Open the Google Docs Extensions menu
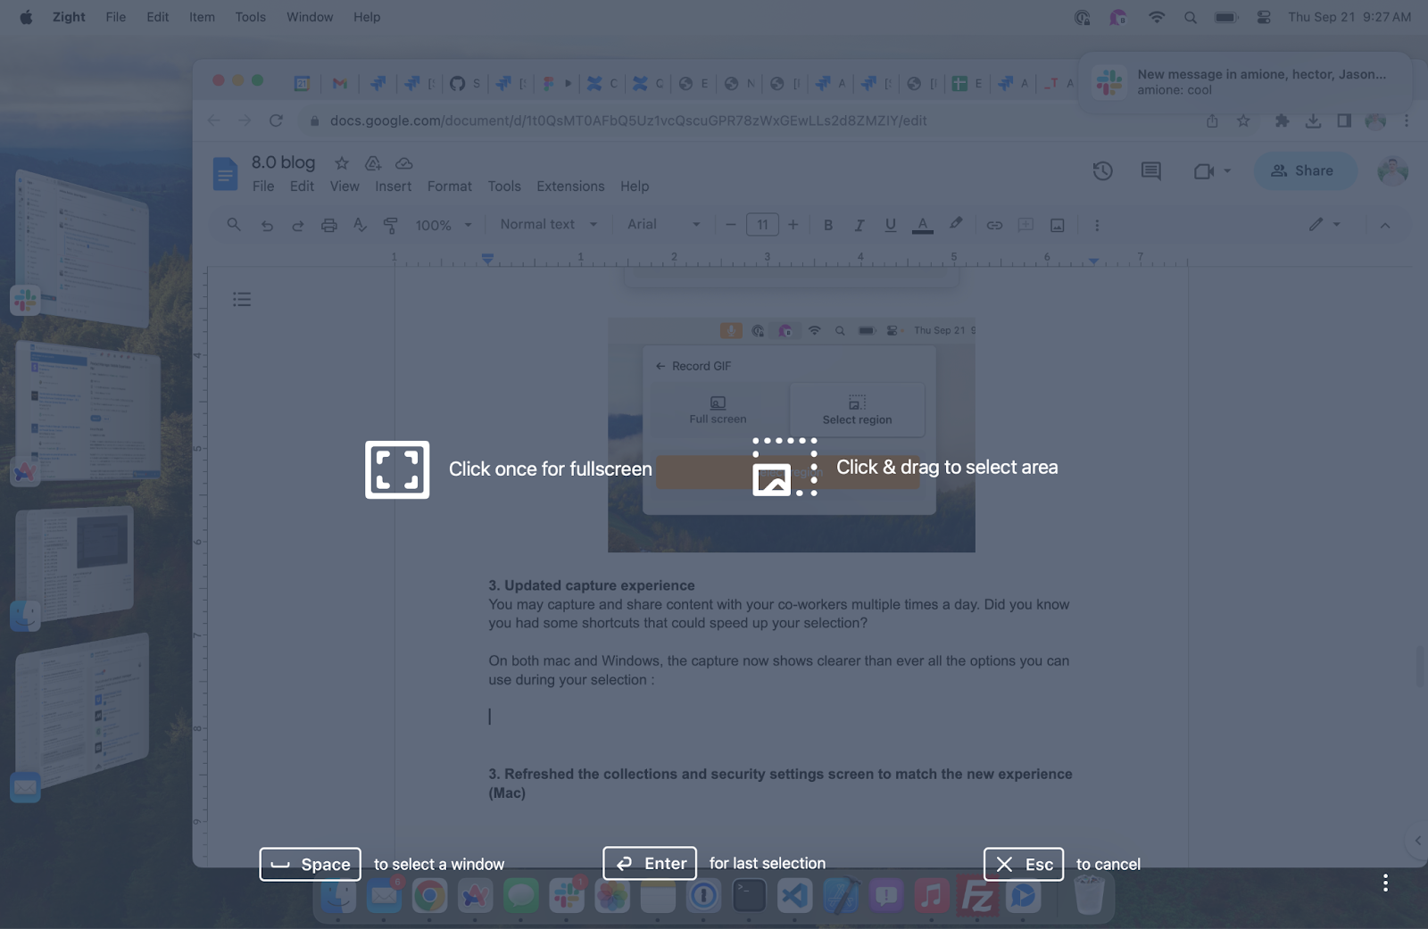The image size is (1428, 929). 570,187
